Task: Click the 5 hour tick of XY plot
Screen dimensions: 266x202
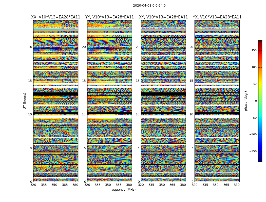Action: coord(139,148)
